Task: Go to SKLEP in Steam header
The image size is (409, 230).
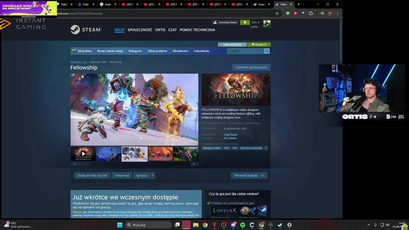Action: tap(120, 30)
